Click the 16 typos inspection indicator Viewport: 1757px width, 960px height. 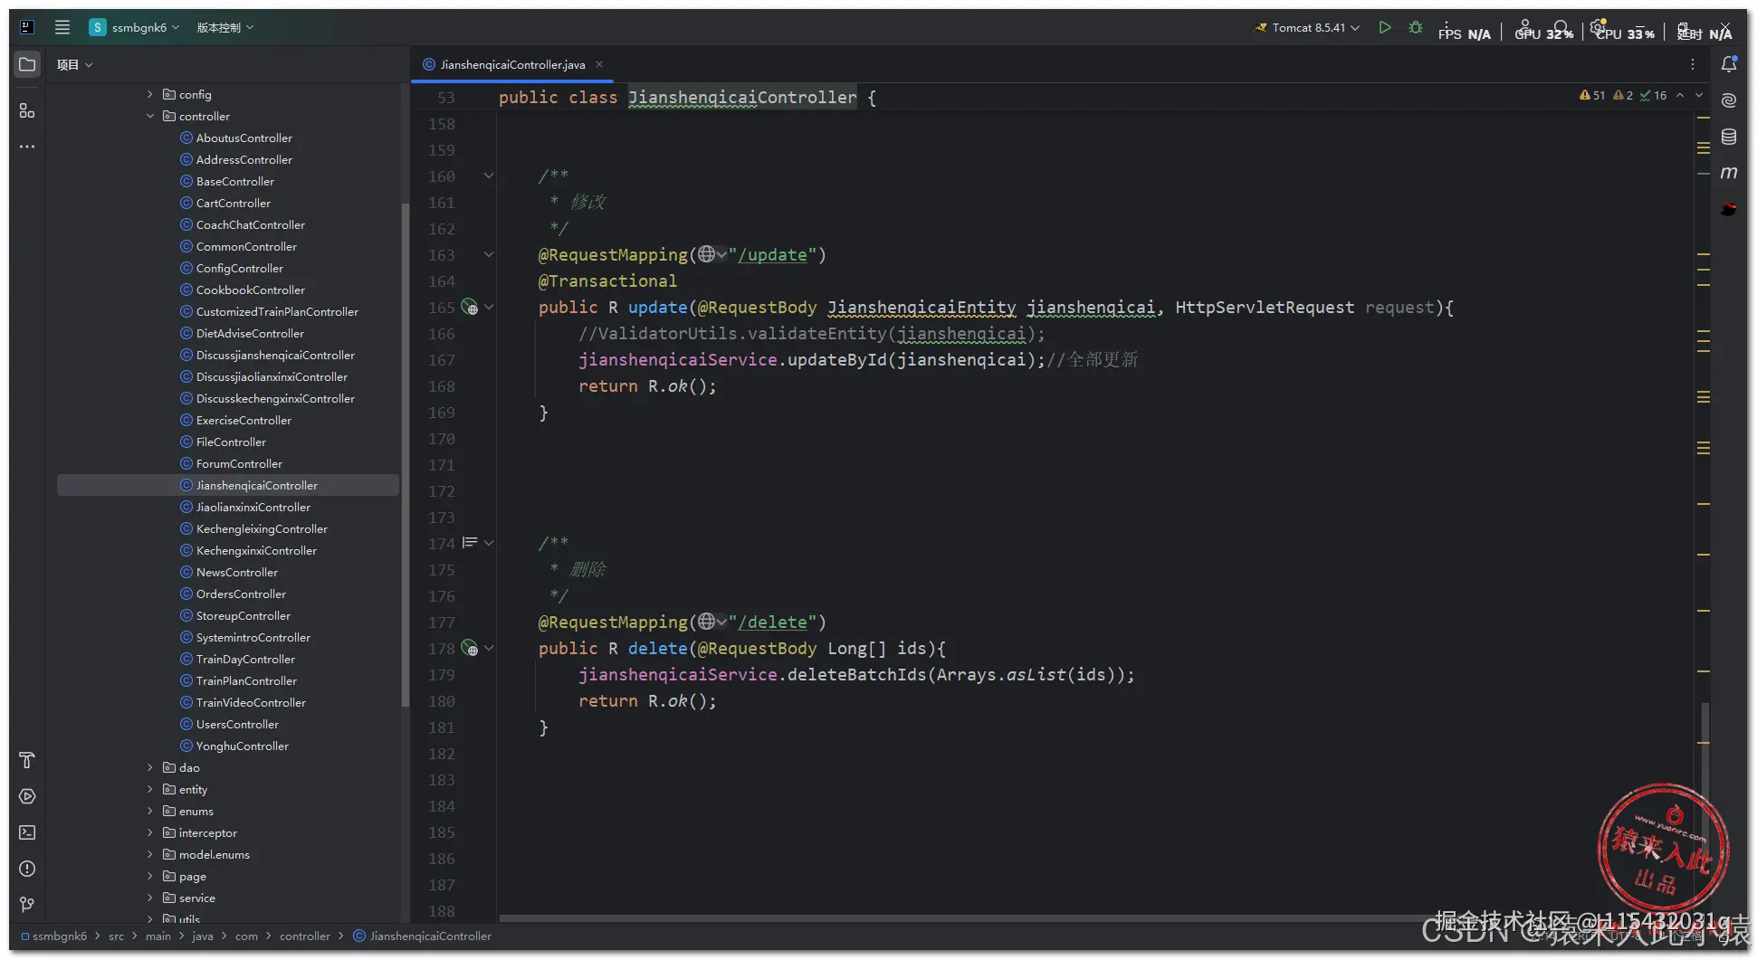(1654, 95)
